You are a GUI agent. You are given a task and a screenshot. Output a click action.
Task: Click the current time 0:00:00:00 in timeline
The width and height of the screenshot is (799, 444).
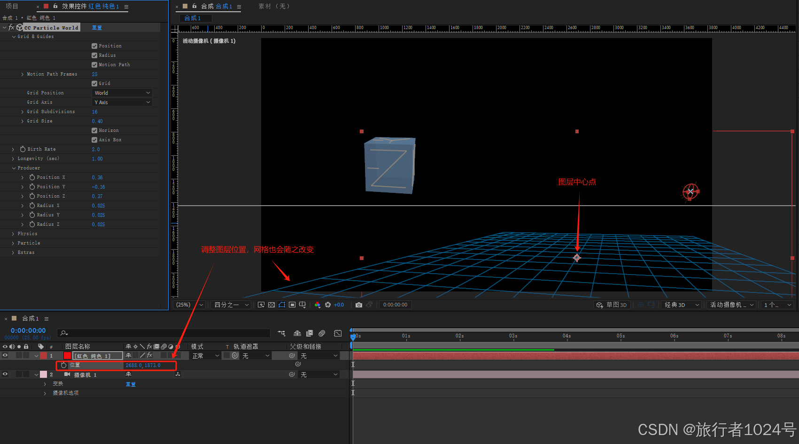click(28, 331)
